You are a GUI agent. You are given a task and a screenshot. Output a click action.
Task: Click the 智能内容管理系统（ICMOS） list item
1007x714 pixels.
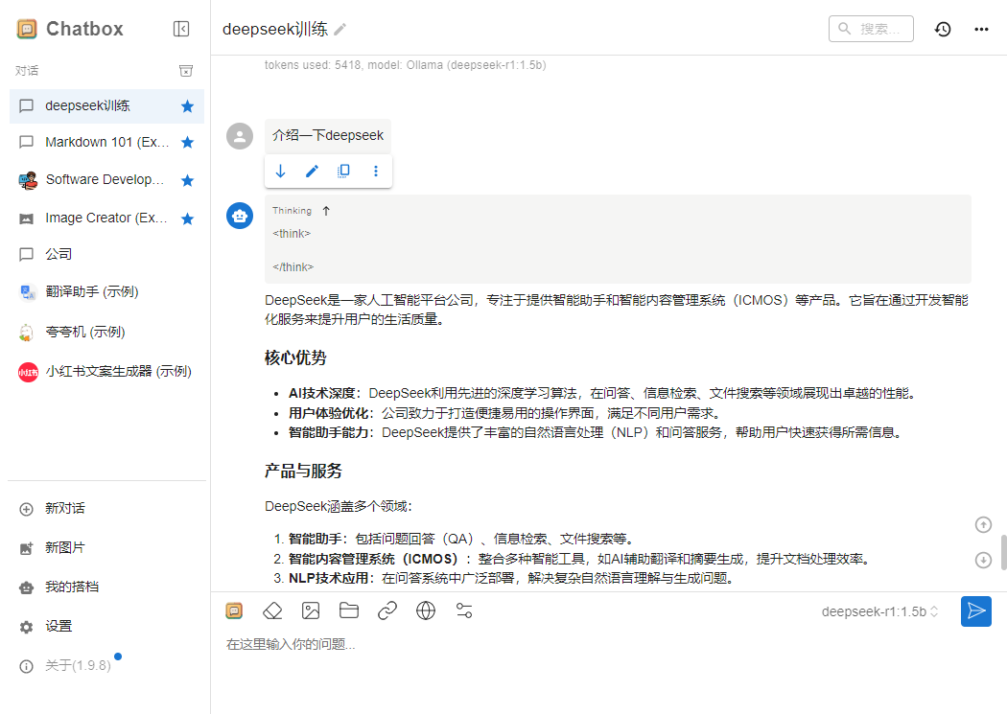pos(580,559)
